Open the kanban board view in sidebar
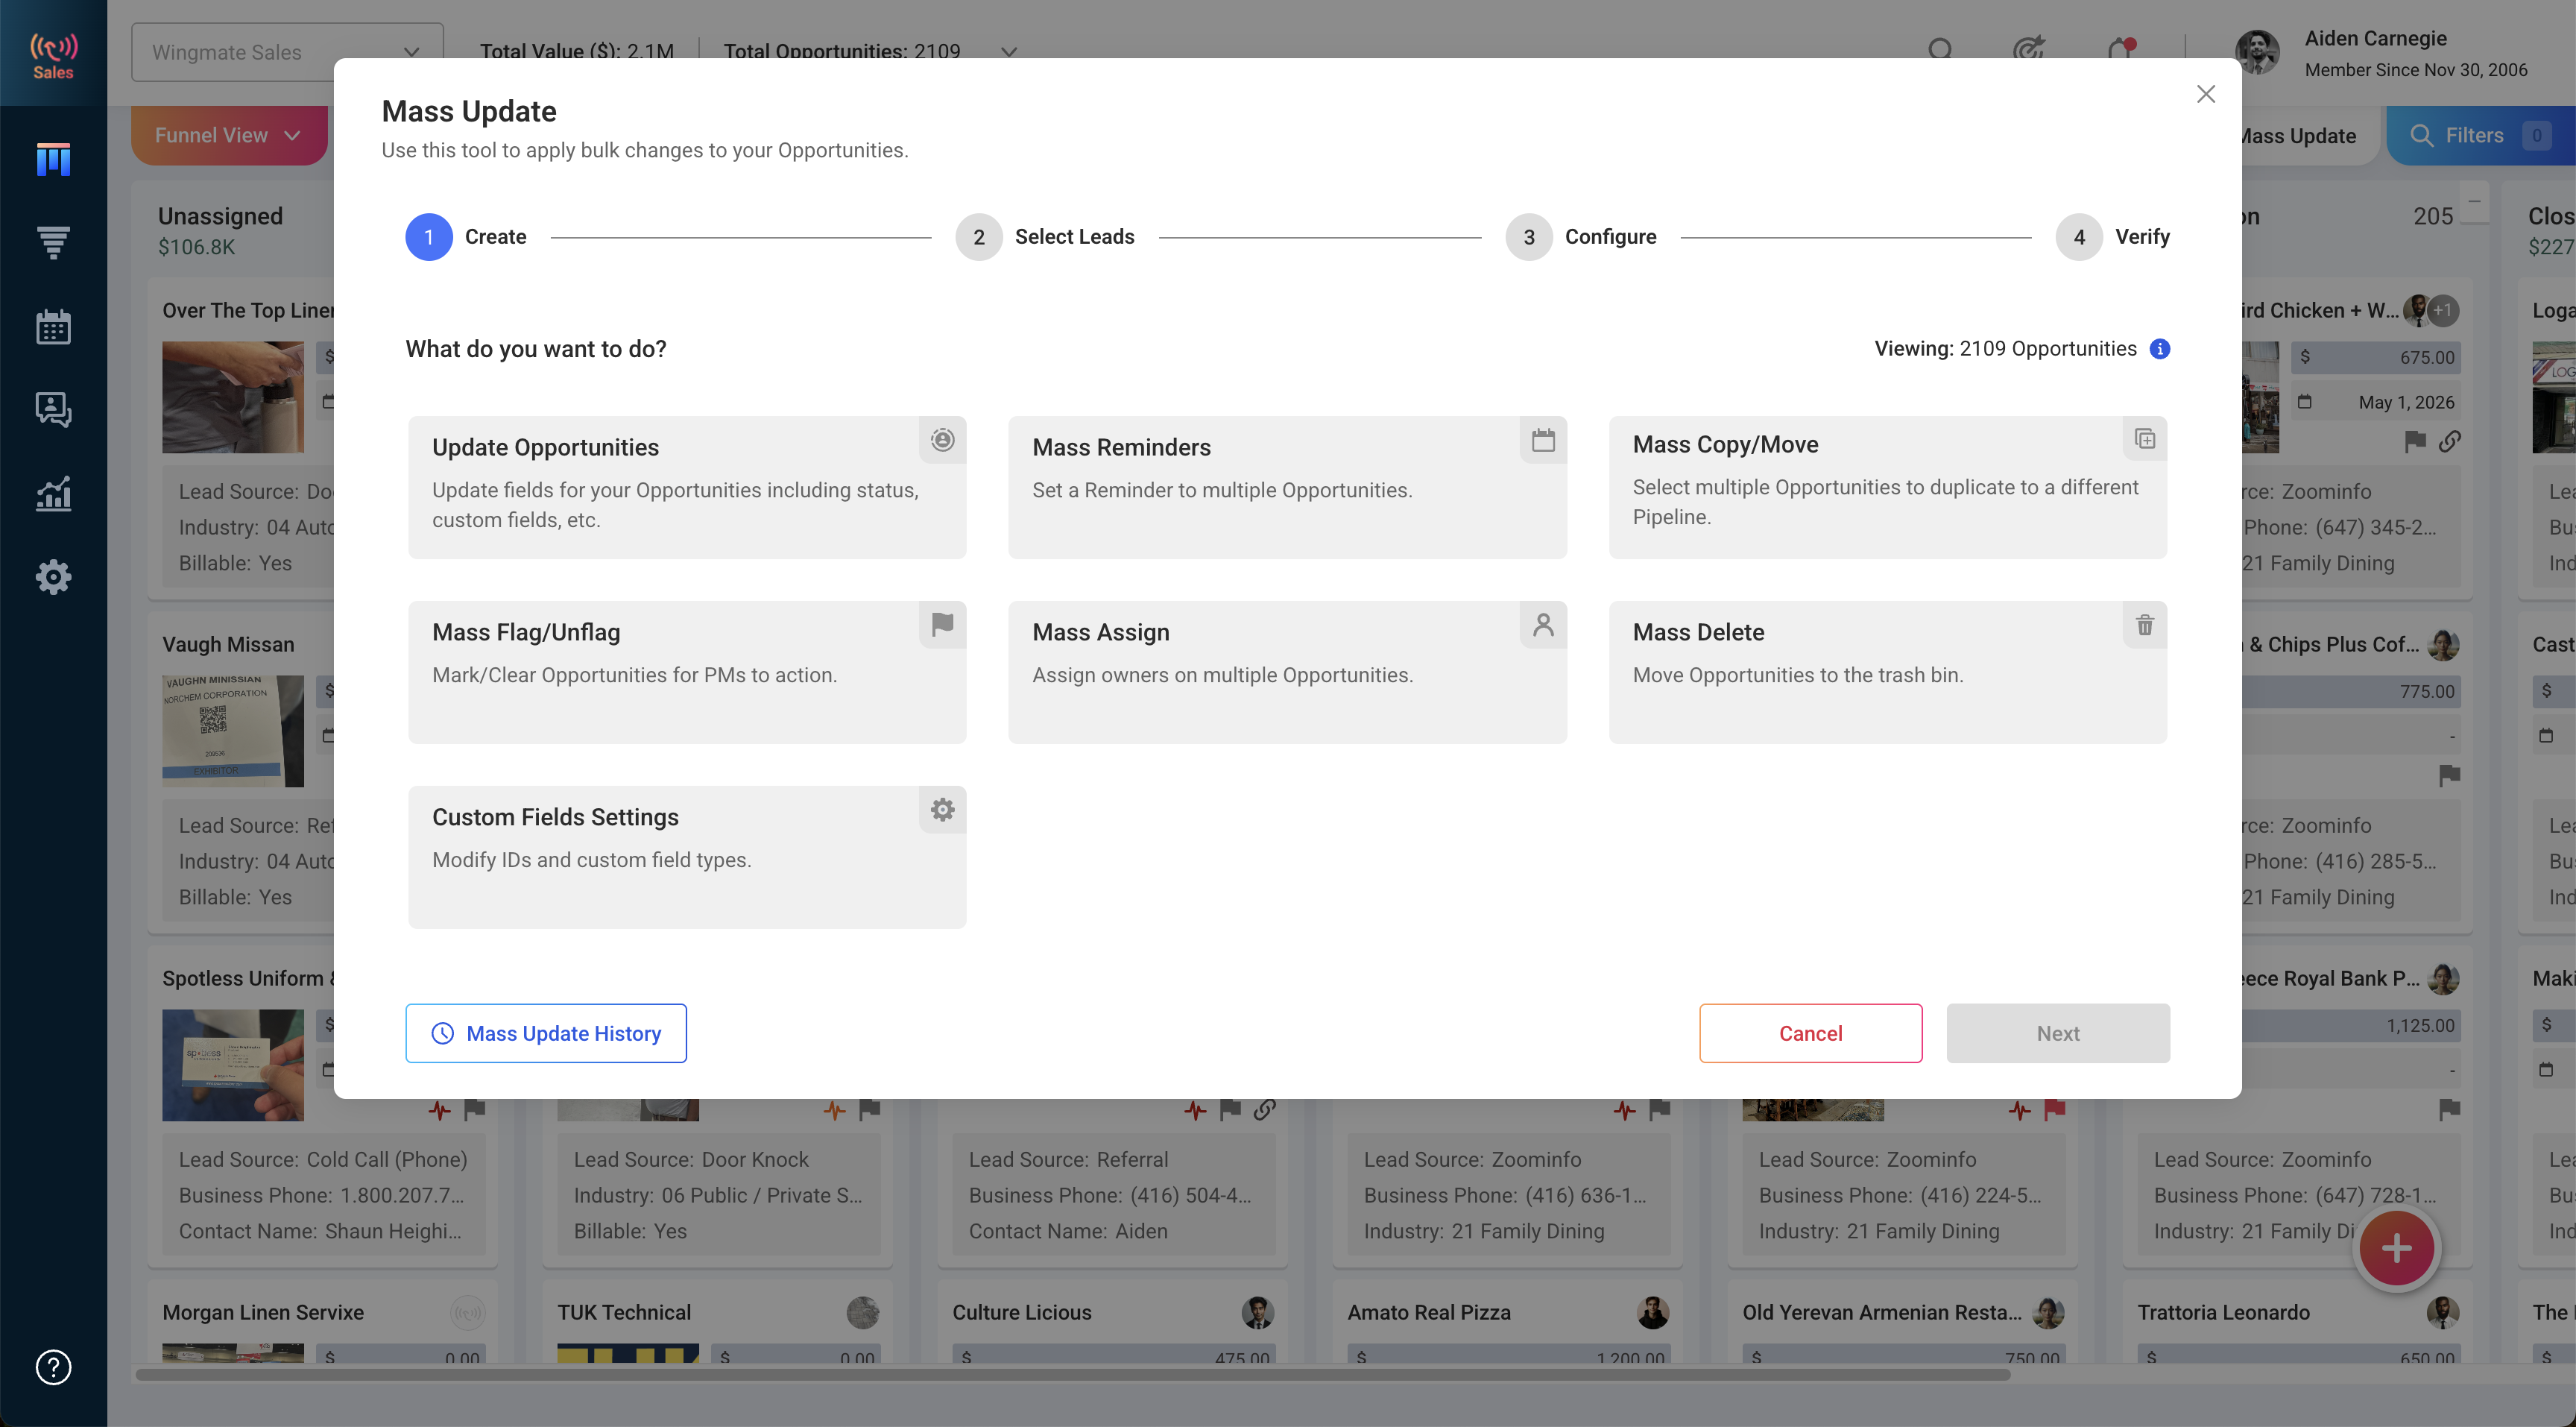2576x1427 pixels. [53, 159]
